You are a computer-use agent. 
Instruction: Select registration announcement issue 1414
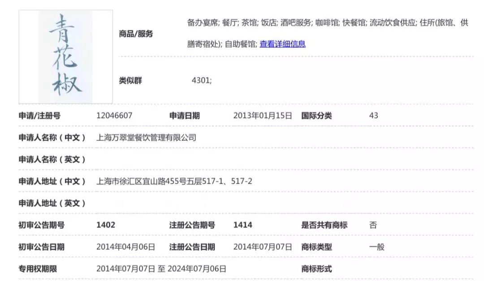pos(242,225)
